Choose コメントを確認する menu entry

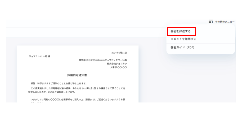183,39
